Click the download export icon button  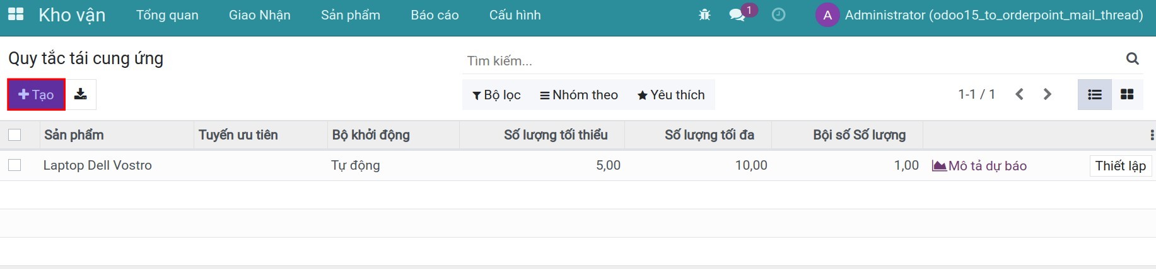tap(81, 94)
